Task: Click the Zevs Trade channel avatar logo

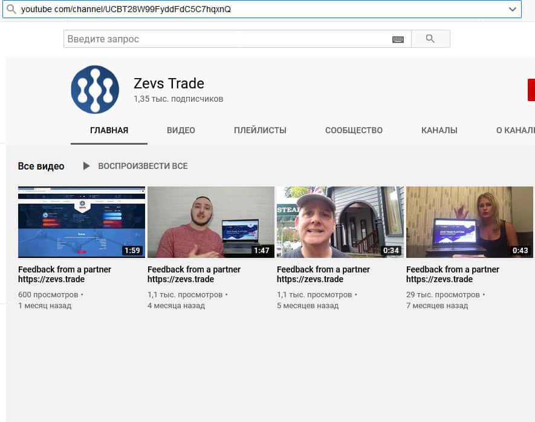Action: click(x=95, y=90)
